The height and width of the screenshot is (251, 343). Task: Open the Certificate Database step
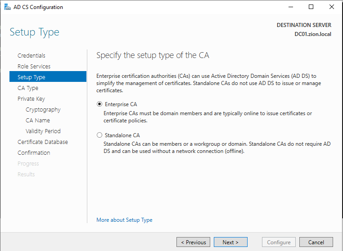tap(43, 142)
